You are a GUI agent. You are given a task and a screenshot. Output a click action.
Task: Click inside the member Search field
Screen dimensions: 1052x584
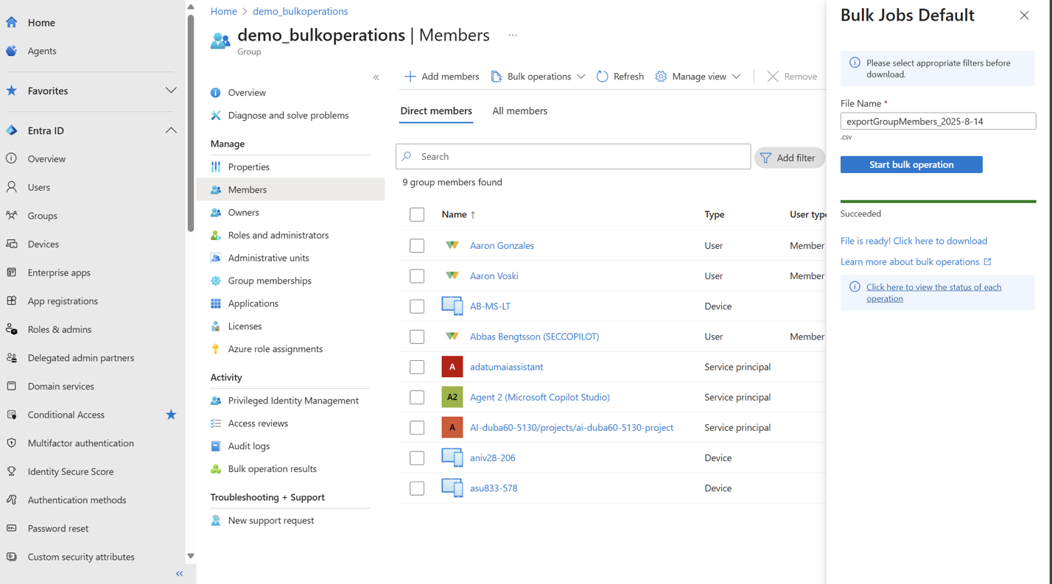tap(573, 156)
